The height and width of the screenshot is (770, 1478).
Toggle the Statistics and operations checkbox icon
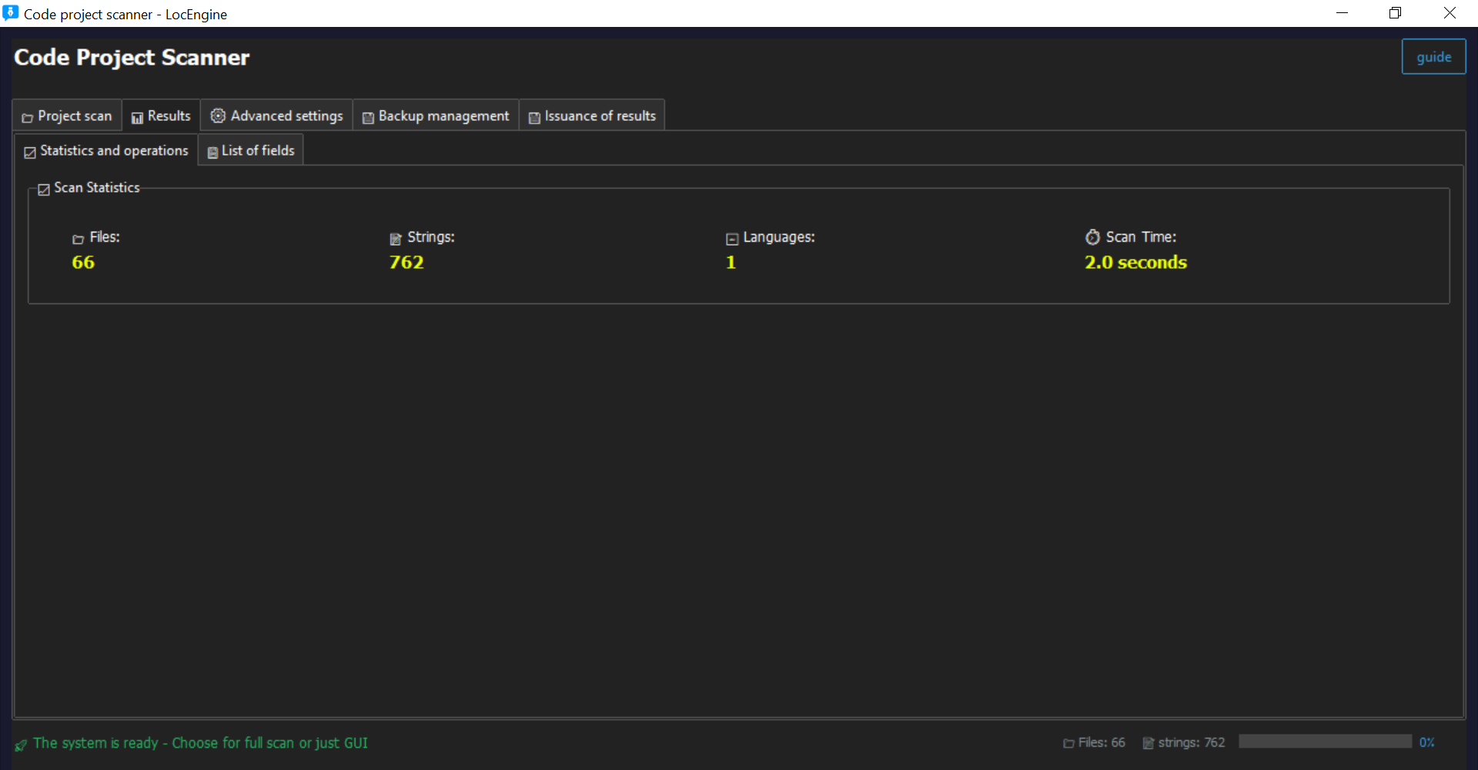(x=28, y=152)
